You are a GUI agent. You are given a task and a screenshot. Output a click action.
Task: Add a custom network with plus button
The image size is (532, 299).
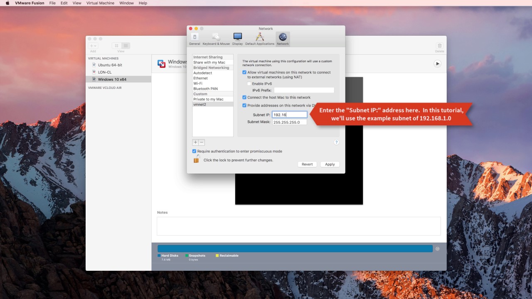click(195, 142)
